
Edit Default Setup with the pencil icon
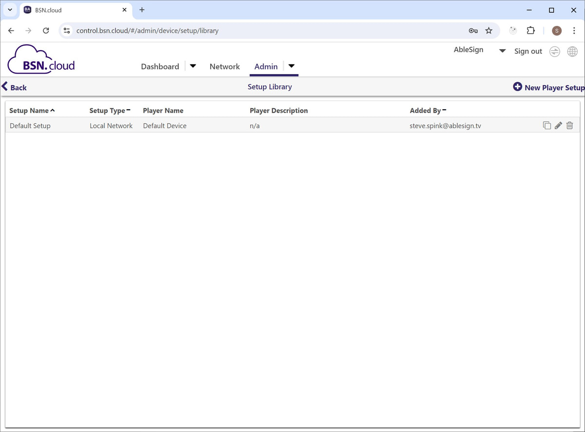click(558, 125)
